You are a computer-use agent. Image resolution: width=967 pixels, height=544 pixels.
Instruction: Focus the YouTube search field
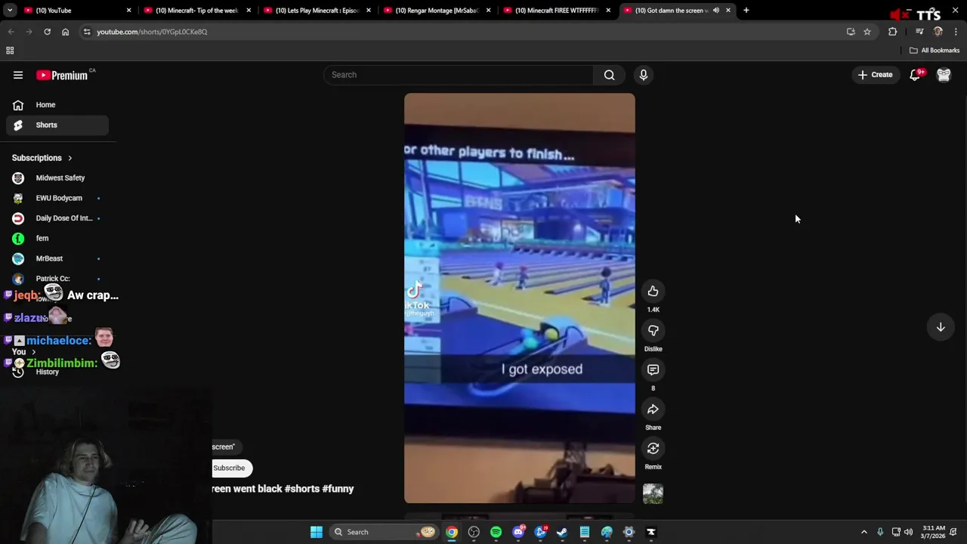point(459,75)
